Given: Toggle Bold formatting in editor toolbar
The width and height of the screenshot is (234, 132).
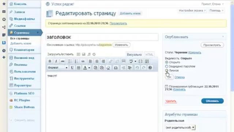Looking at the screenshot, I should click(50, 61).
